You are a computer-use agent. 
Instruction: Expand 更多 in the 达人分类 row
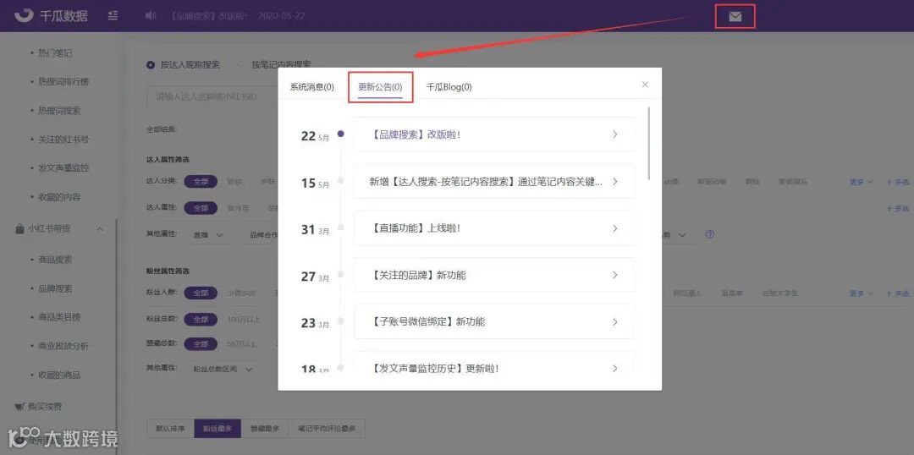861,182
